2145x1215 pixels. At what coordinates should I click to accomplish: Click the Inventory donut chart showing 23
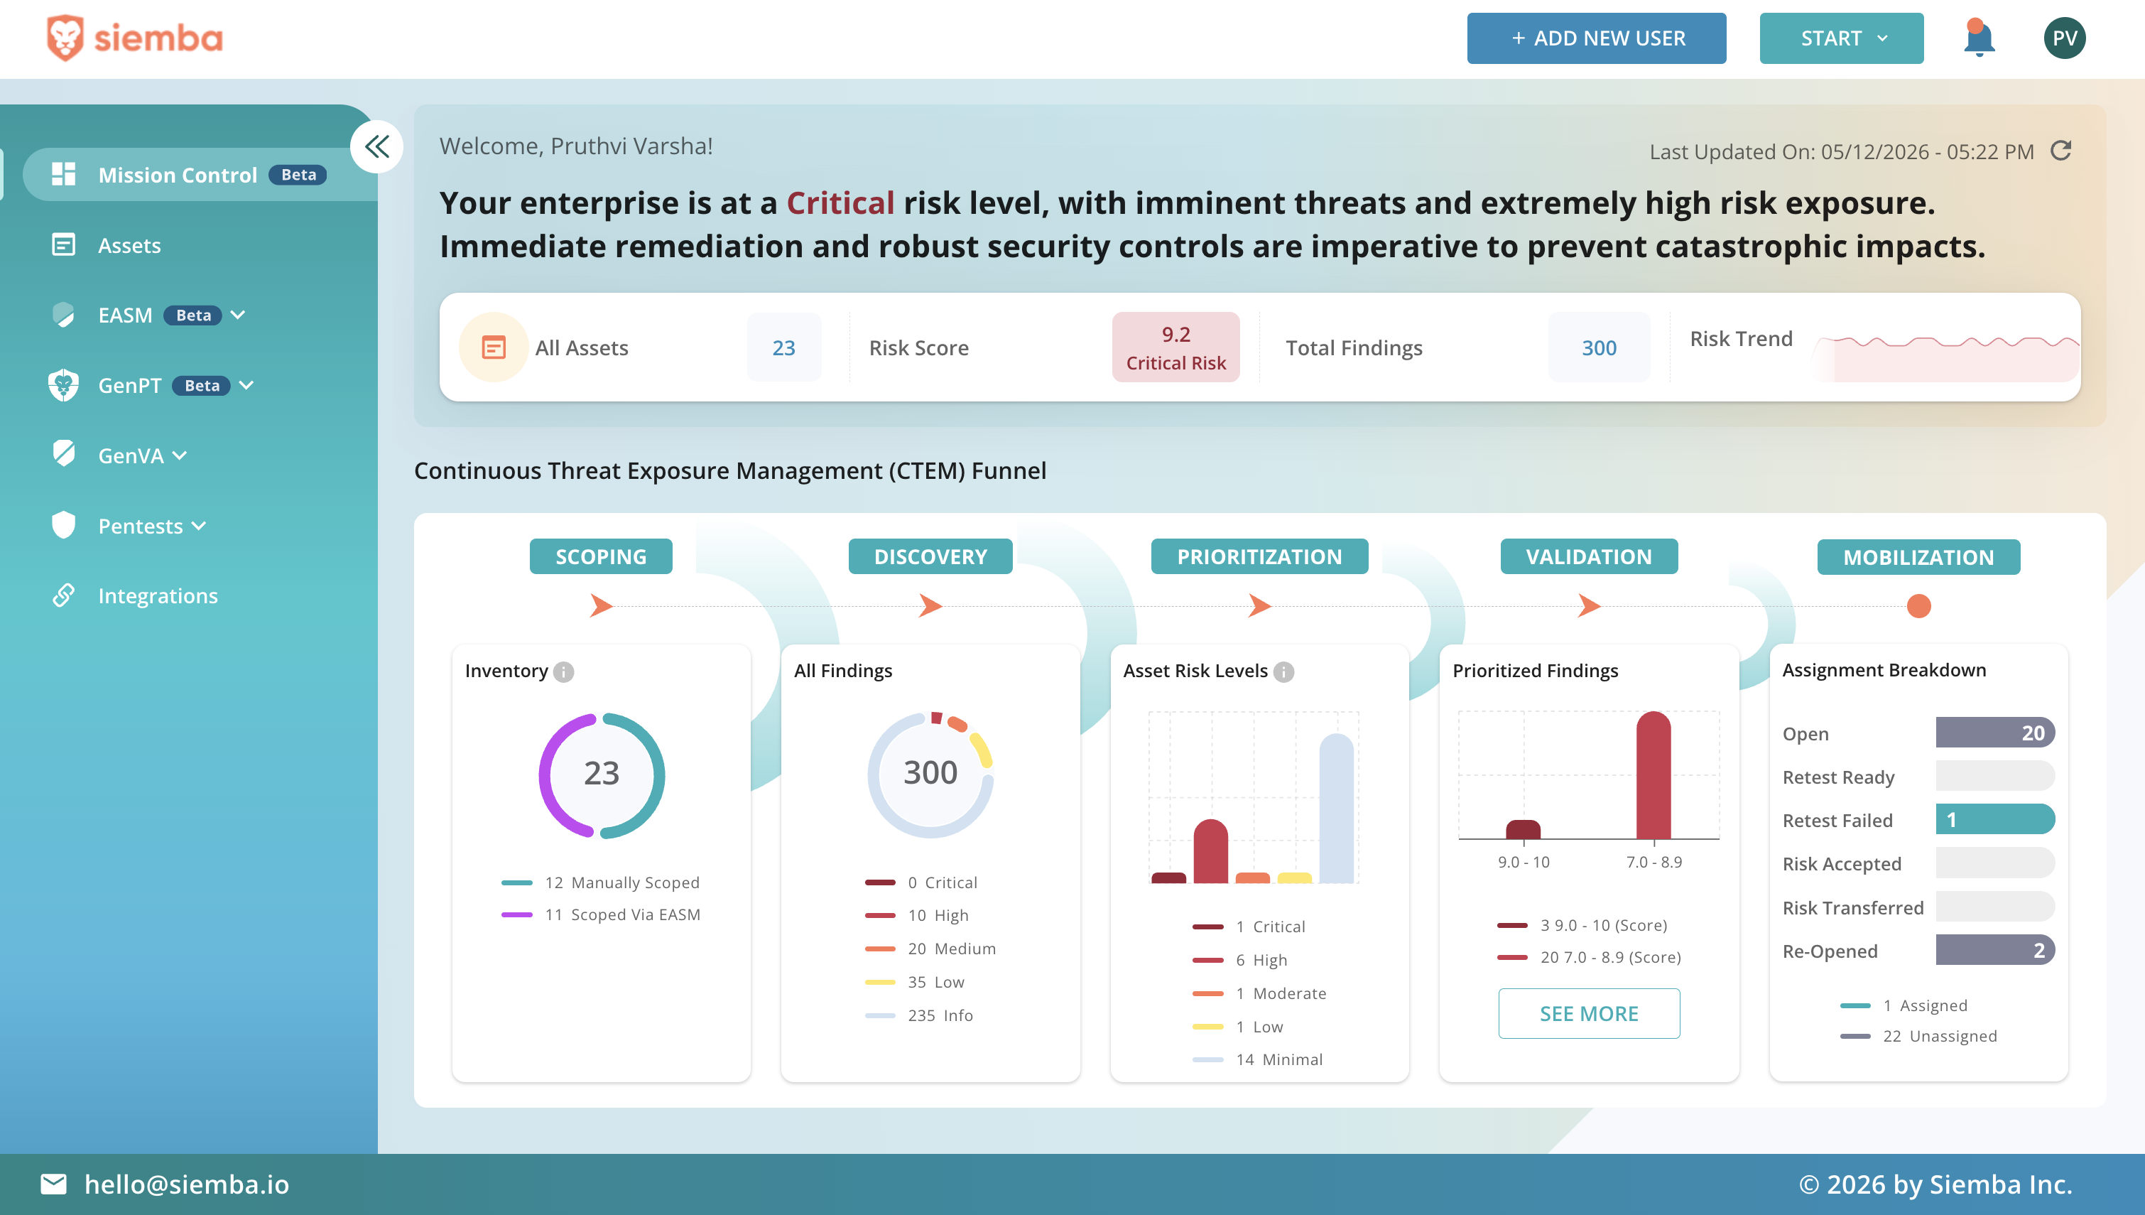coord(602,774)
